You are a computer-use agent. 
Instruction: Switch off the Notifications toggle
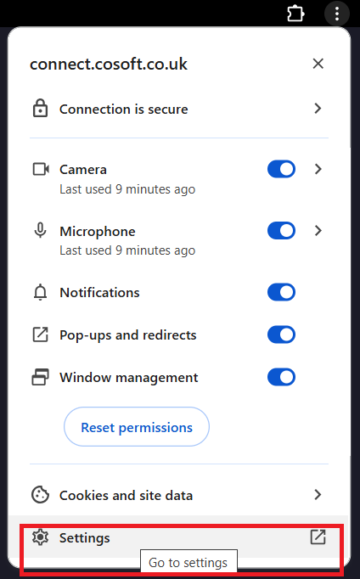281,292
